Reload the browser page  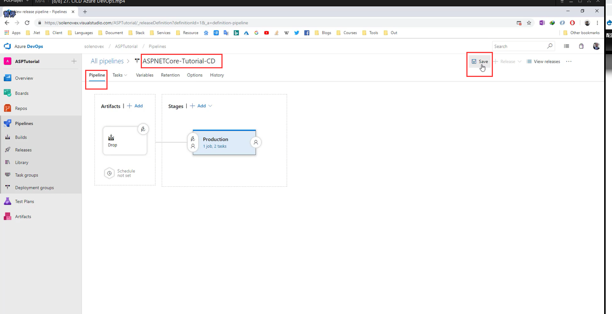[x=27, y=23]
